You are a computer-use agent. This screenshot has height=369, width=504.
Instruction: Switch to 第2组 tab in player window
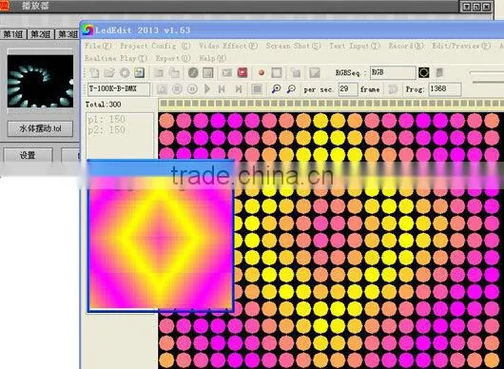[x=41, y=34]
